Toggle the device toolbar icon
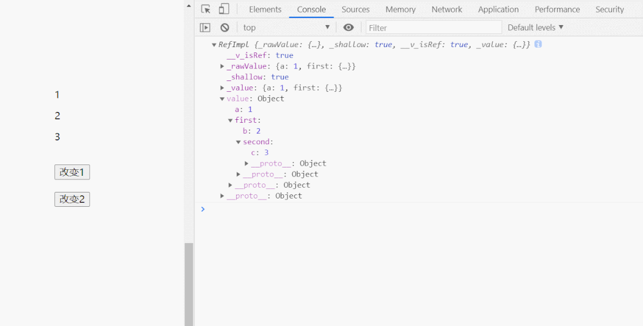 coord(224,9)
